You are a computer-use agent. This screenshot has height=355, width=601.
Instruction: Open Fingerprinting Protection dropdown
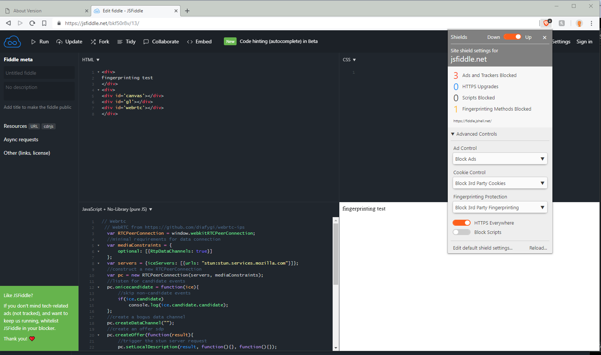click(x=500, y=207)
